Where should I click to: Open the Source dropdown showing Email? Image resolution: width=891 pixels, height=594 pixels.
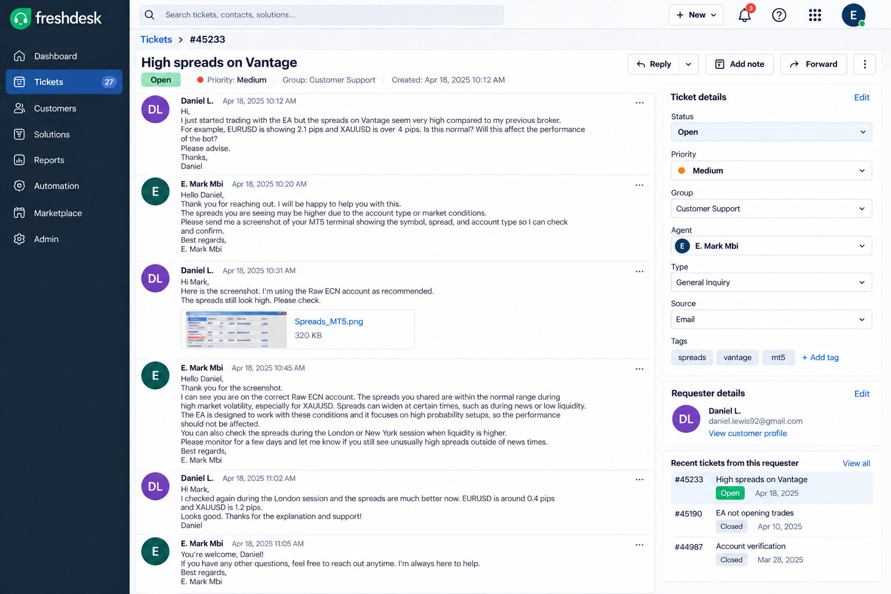pos(772,320)
